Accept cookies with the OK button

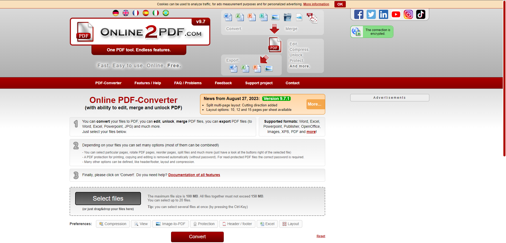pyautogui.click(x=340, y=4)
